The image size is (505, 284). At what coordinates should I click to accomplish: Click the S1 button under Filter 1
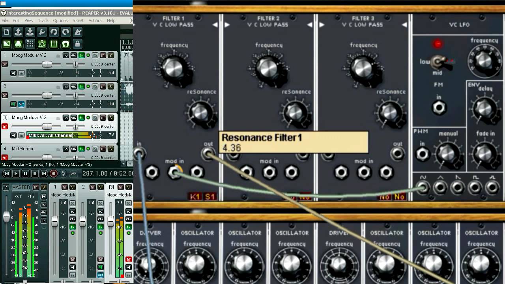coord(209,196)
